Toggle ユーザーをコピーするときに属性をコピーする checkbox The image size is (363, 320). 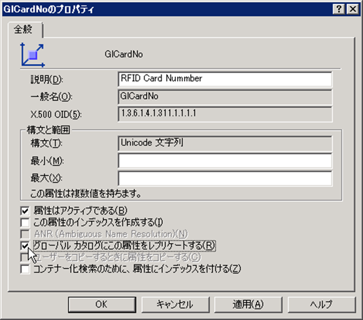pyautogui.click(x=25, y=257)
